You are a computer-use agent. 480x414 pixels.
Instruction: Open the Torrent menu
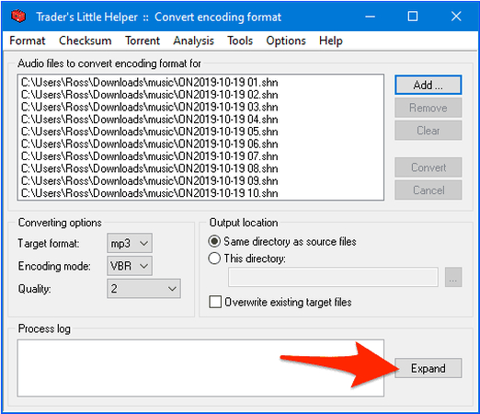point(143,40)
